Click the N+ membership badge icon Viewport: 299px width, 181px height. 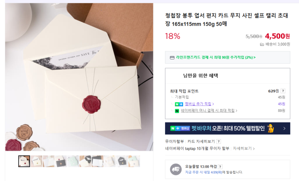[179, 104]
